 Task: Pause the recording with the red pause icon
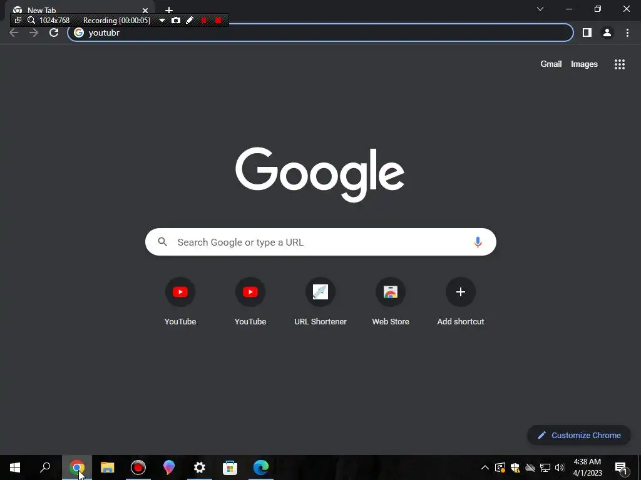pos(203,20)
